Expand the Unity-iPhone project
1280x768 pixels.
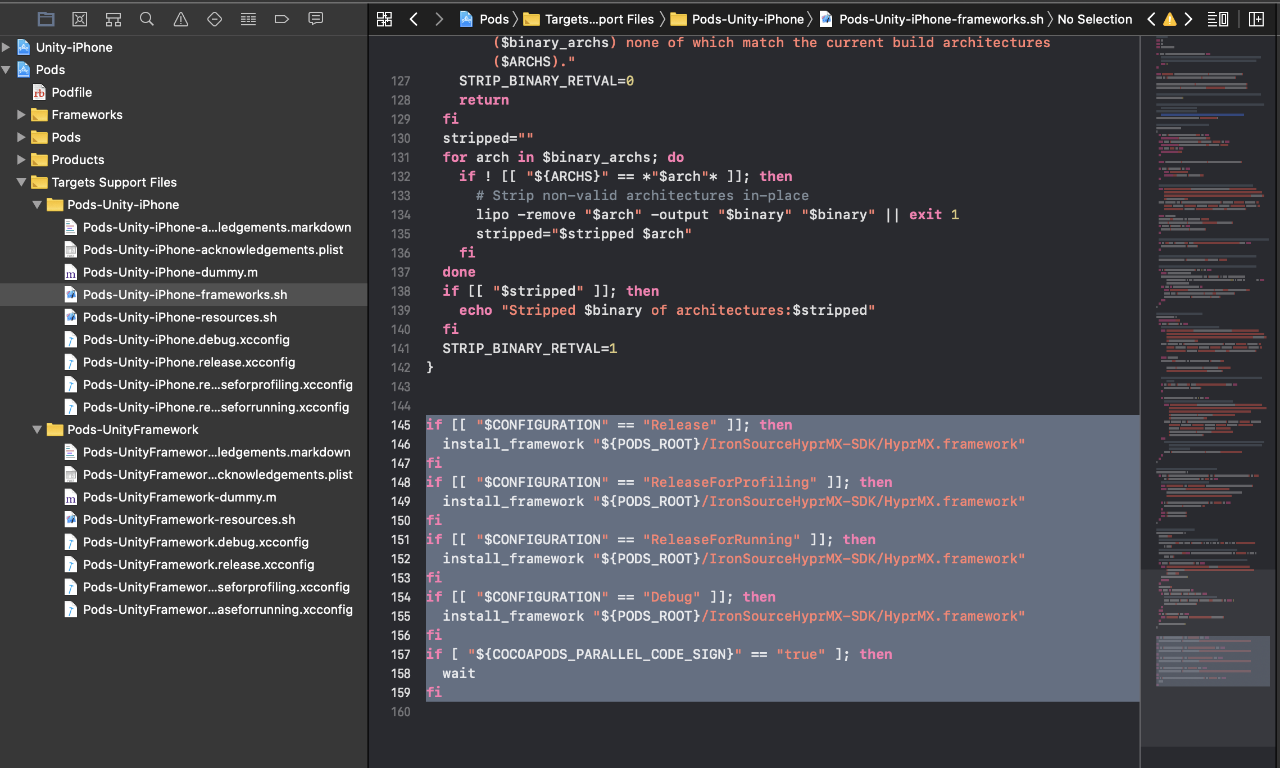click(6, 47)
